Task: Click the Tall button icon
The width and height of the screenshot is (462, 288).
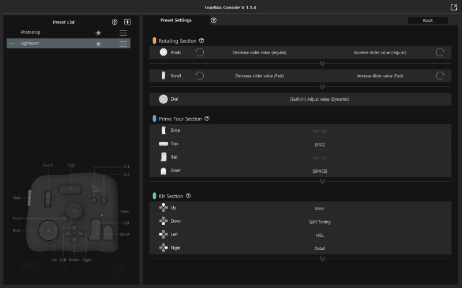Action: (163, 157)
